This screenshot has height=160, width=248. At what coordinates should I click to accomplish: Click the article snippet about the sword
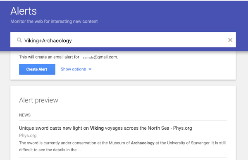pos(122,146)
